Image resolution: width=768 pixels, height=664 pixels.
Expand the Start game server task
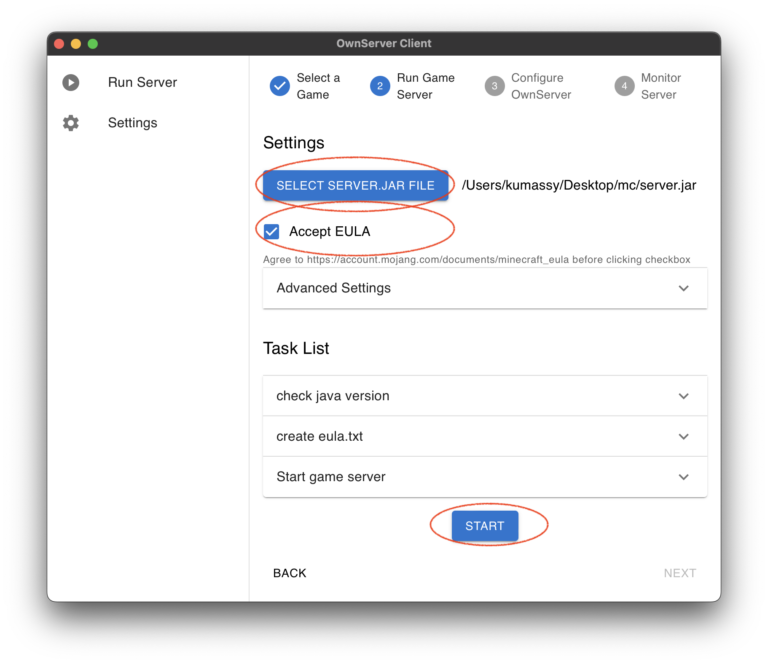[x=485, y=477]
